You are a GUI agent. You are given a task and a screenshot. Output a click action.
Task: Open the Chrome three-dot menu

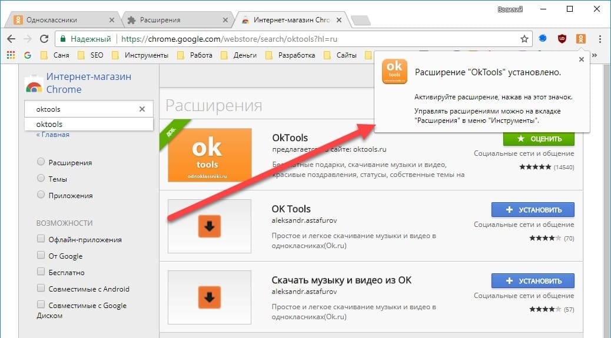pos(600,39)
